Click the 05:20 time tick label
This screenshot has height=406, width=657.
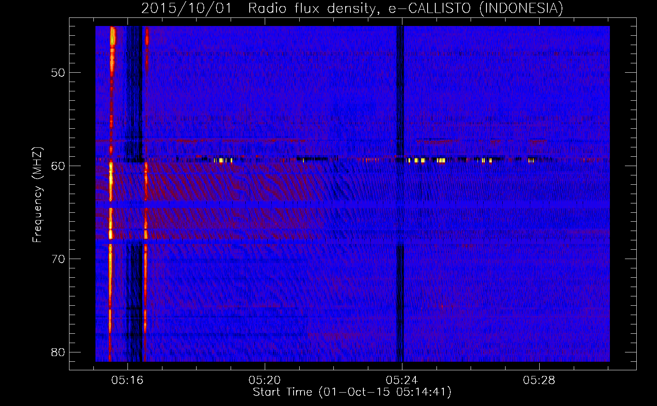(265, 380)
